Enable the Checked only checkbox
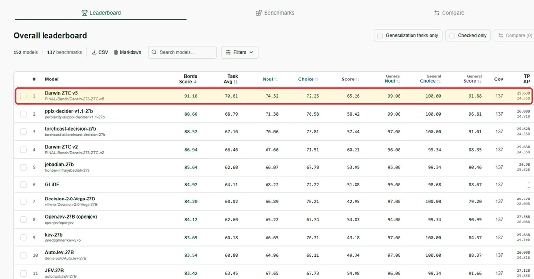 click(452, 36)
